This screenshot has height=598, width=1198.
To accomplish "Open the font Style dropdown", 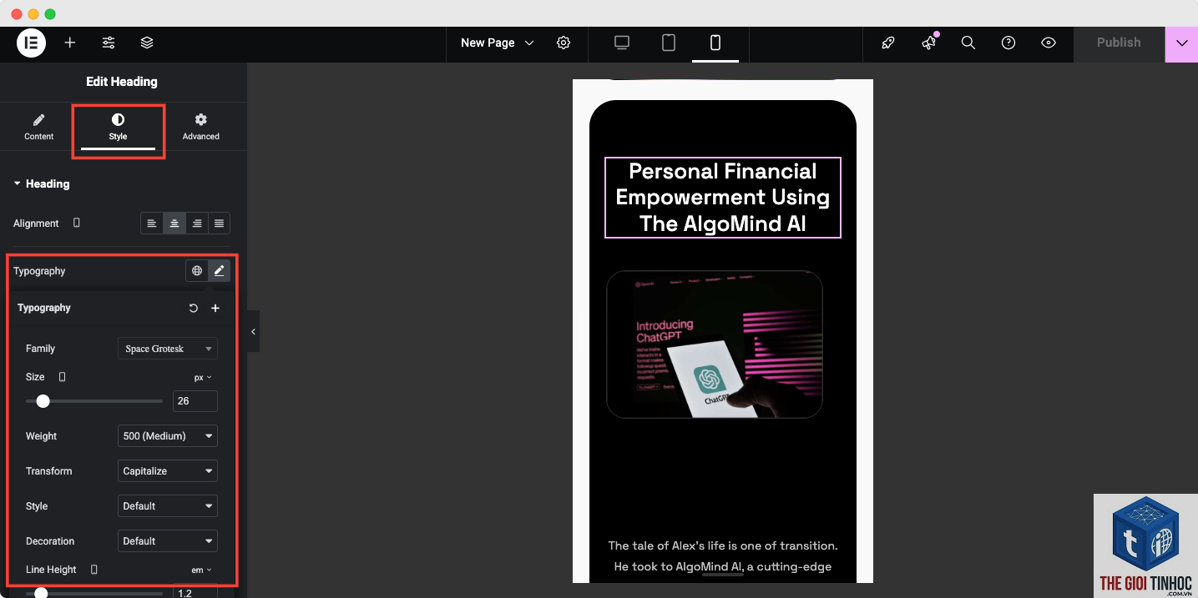I will coord(168,506).
